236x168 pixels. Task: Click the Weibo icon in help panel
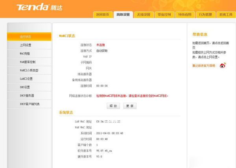223,65
